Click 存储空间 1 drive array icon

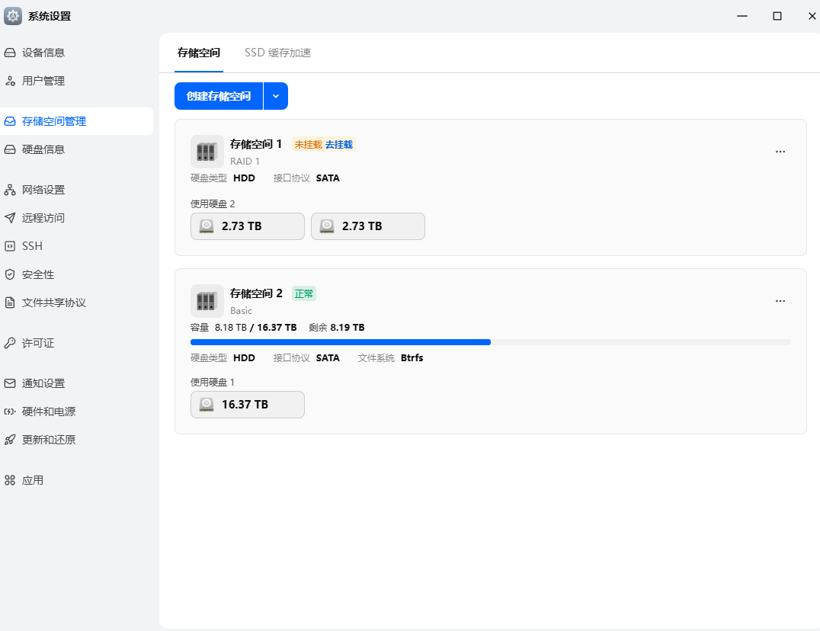pos(207,152)
